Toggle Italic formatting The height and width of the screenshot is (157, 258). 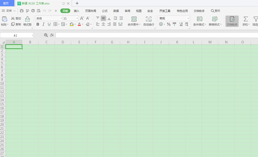pyautogui.click(x=43, y=24)
